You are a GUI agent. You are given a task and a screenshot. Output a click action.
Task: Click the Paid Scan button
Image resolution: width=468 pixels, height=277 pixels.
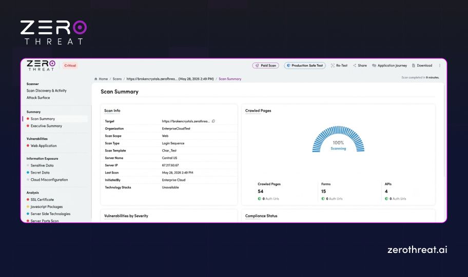click(266, 66)
